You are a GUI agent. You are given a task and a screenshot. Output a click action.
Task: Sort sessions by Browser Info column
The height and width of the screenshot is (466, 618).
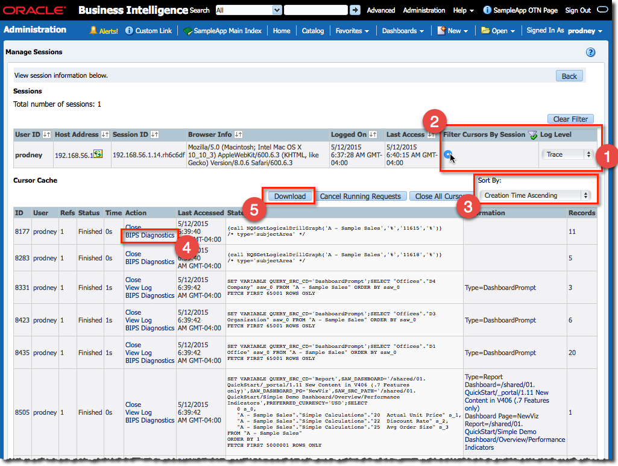[x=238, y=134]
